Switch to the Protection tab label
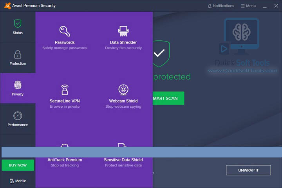Image resolution: width=282 pixels, height=188 pixels. click(18, 63)
